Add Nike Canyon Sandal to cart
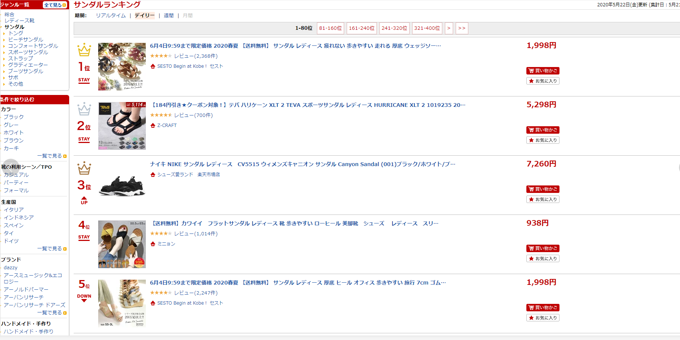This screenshot has width=680, height=340. 543,189
